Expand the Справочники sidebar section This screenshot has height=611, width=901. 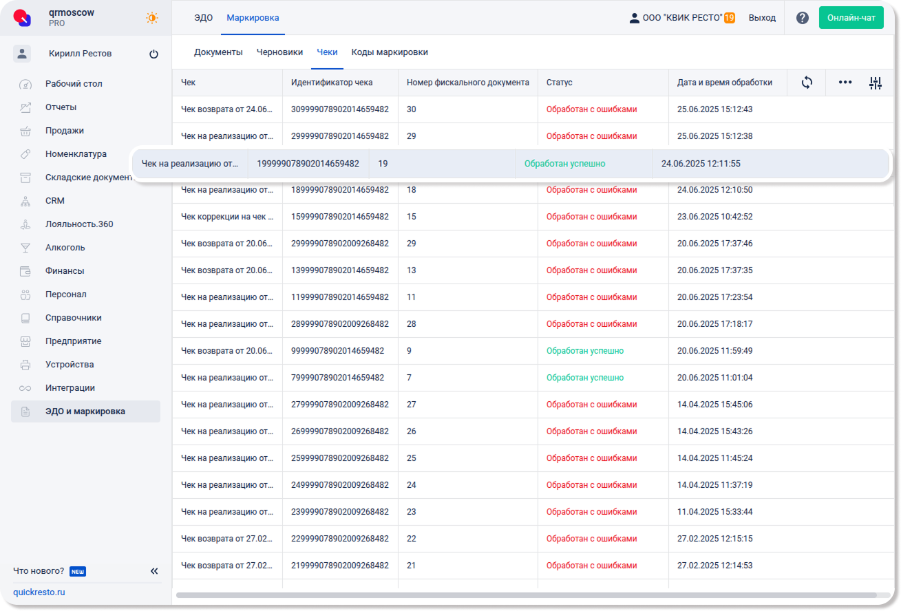[73, 318]
